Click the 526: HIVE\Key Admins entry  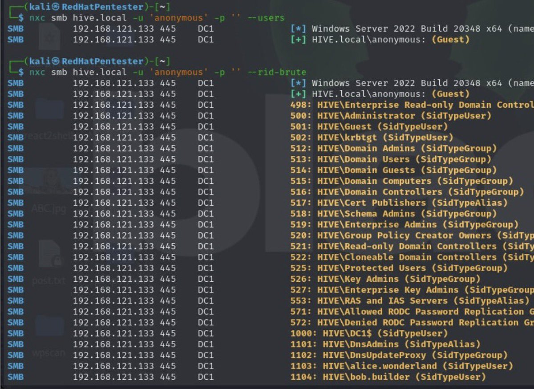pyautogui.click(x=385, y=279)
